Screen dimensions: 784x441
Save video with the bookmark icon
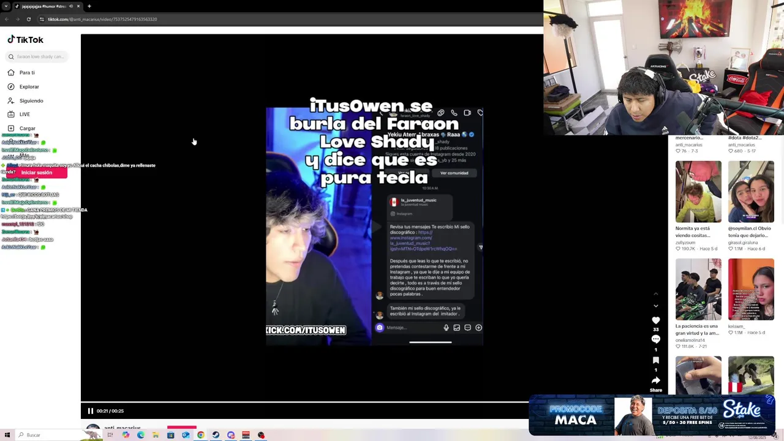(x=655, y=360)
